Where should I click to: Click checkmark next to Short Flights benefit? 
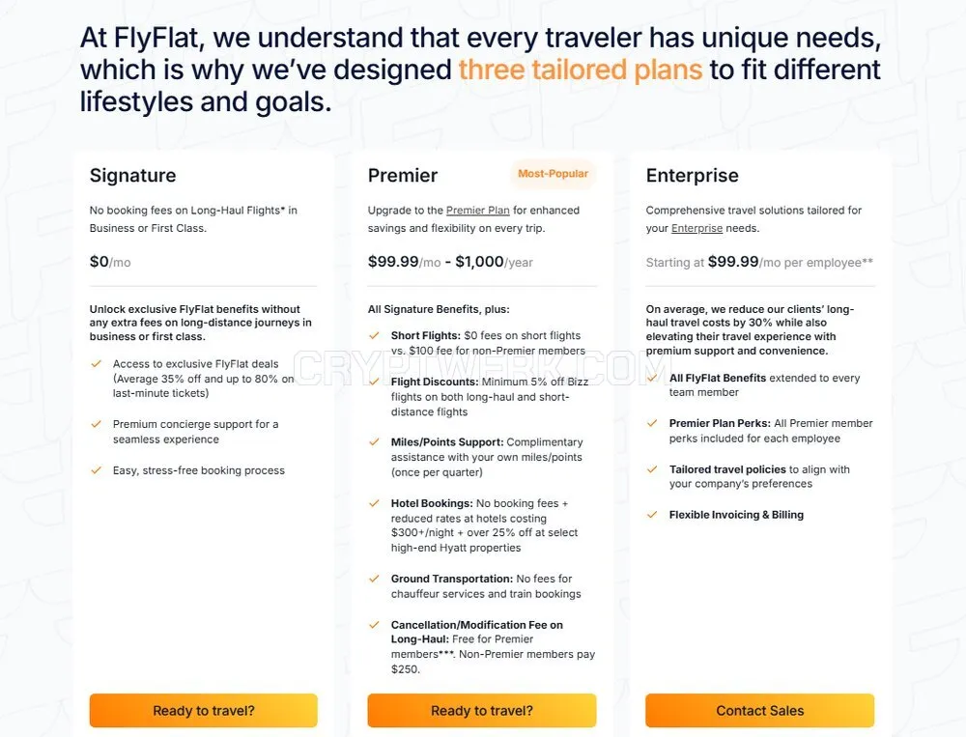coord(374,335)
